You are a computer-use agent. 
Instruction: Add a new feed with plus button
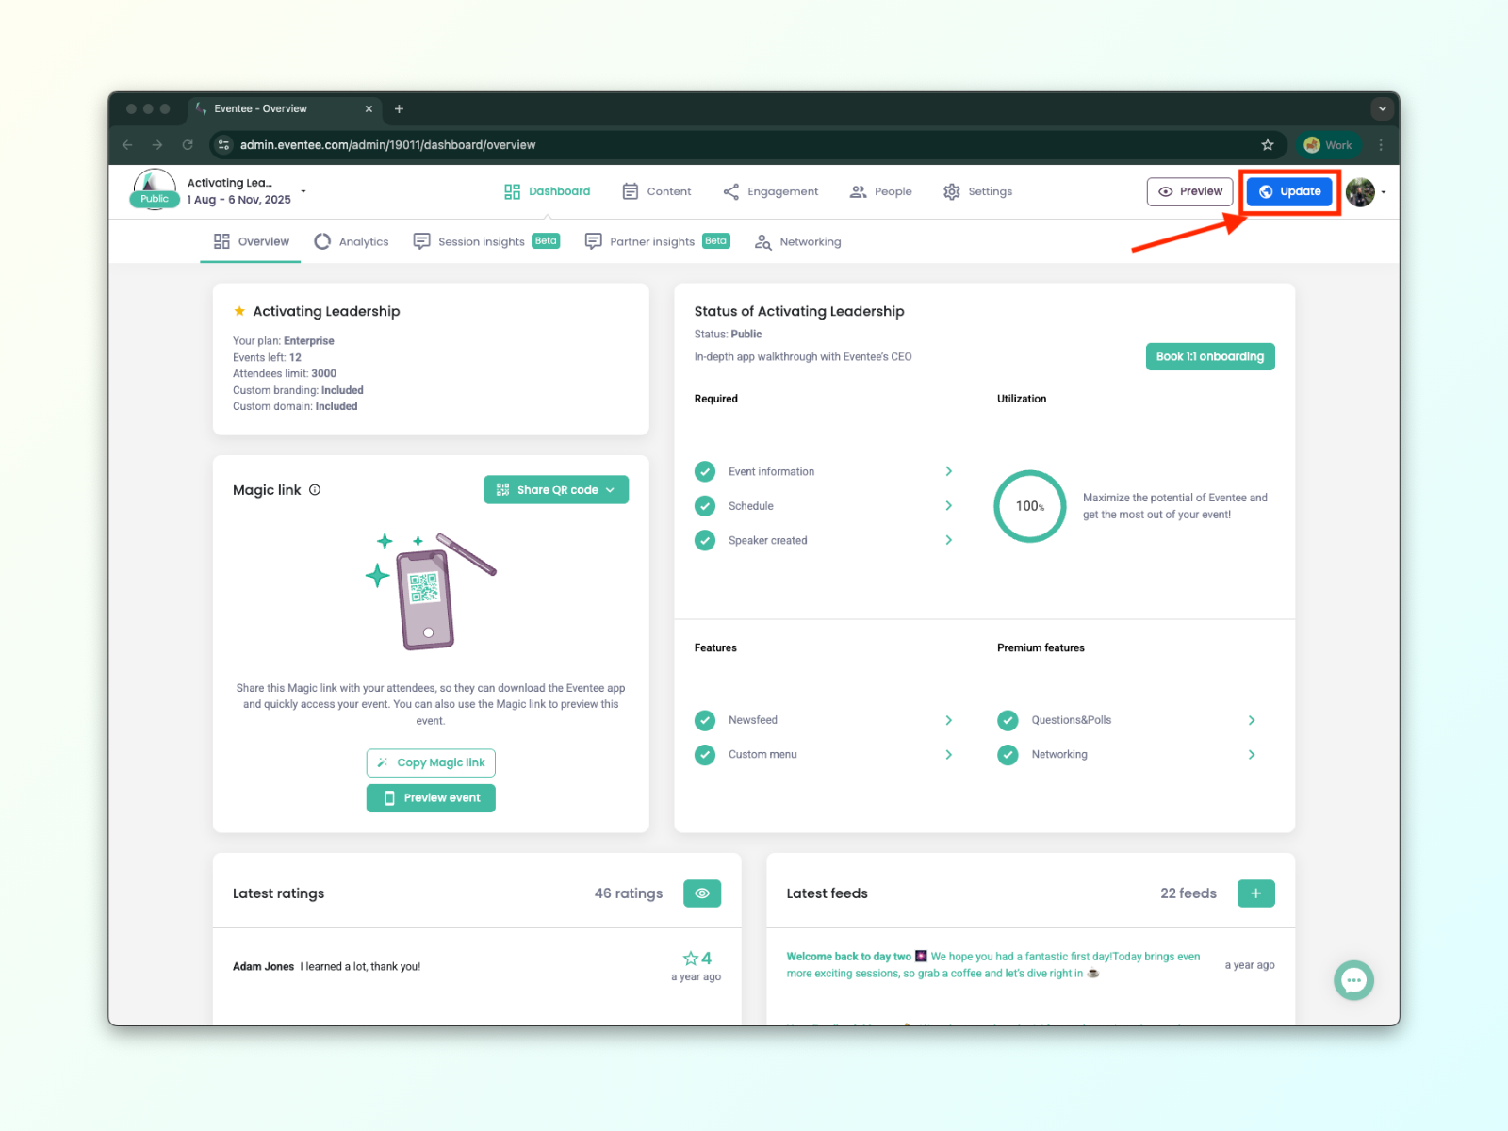click(1256, 893)
